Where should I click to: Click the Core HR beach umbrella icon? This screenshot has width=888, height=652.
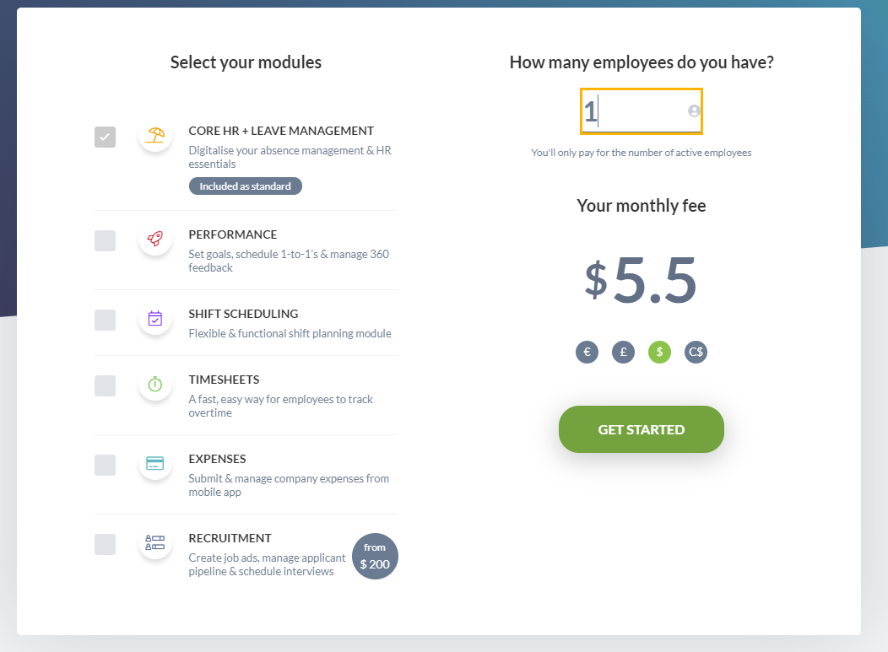pos(155,137)
